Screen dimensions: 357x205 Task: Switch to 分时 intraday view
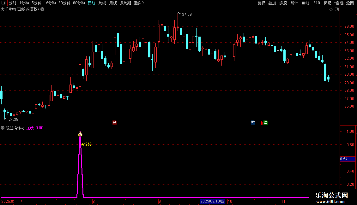coord(13,3)
